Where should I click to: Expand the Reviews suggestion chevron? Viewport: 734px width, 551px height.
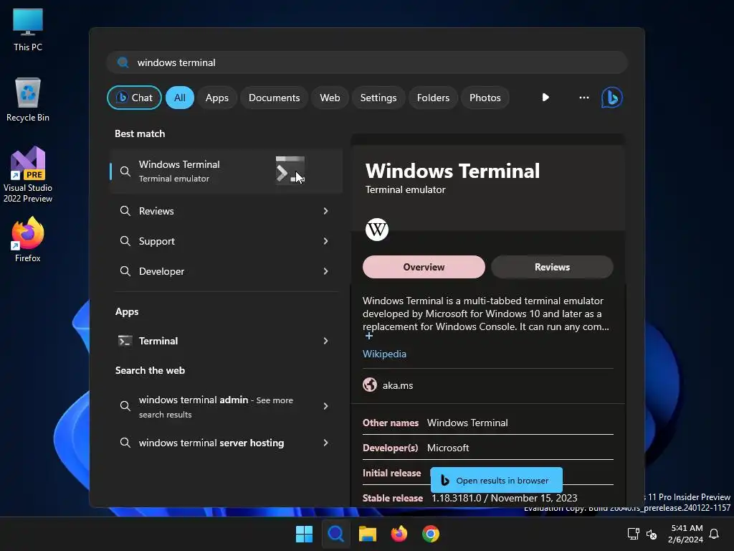coord(326,211)
